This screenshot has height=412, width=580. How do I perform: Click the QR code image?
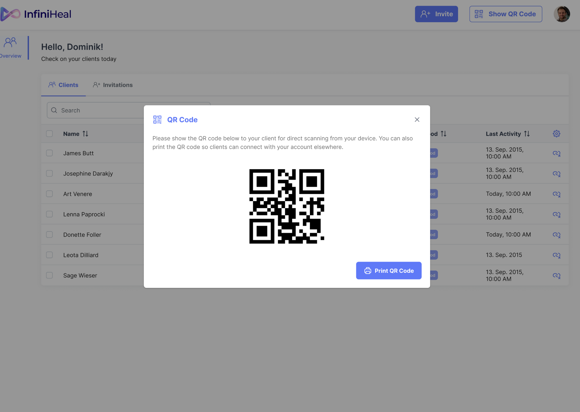(287, 206)
